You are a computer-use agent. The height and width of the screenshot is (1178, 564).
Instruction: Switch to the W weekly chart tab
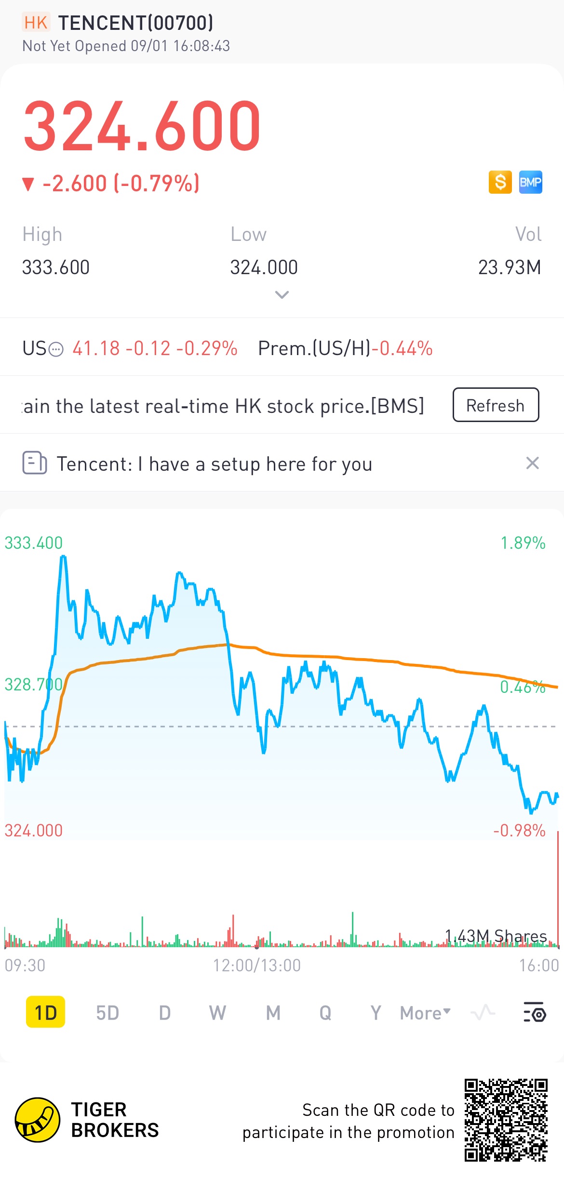pos(217,1013)
